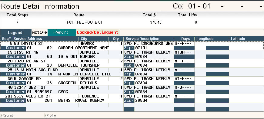Click the 6YD FL TRASH WEEKLY for 5 SAVAGE RD
The height and width of the screenshot is (119, 264).
(147, 79)
